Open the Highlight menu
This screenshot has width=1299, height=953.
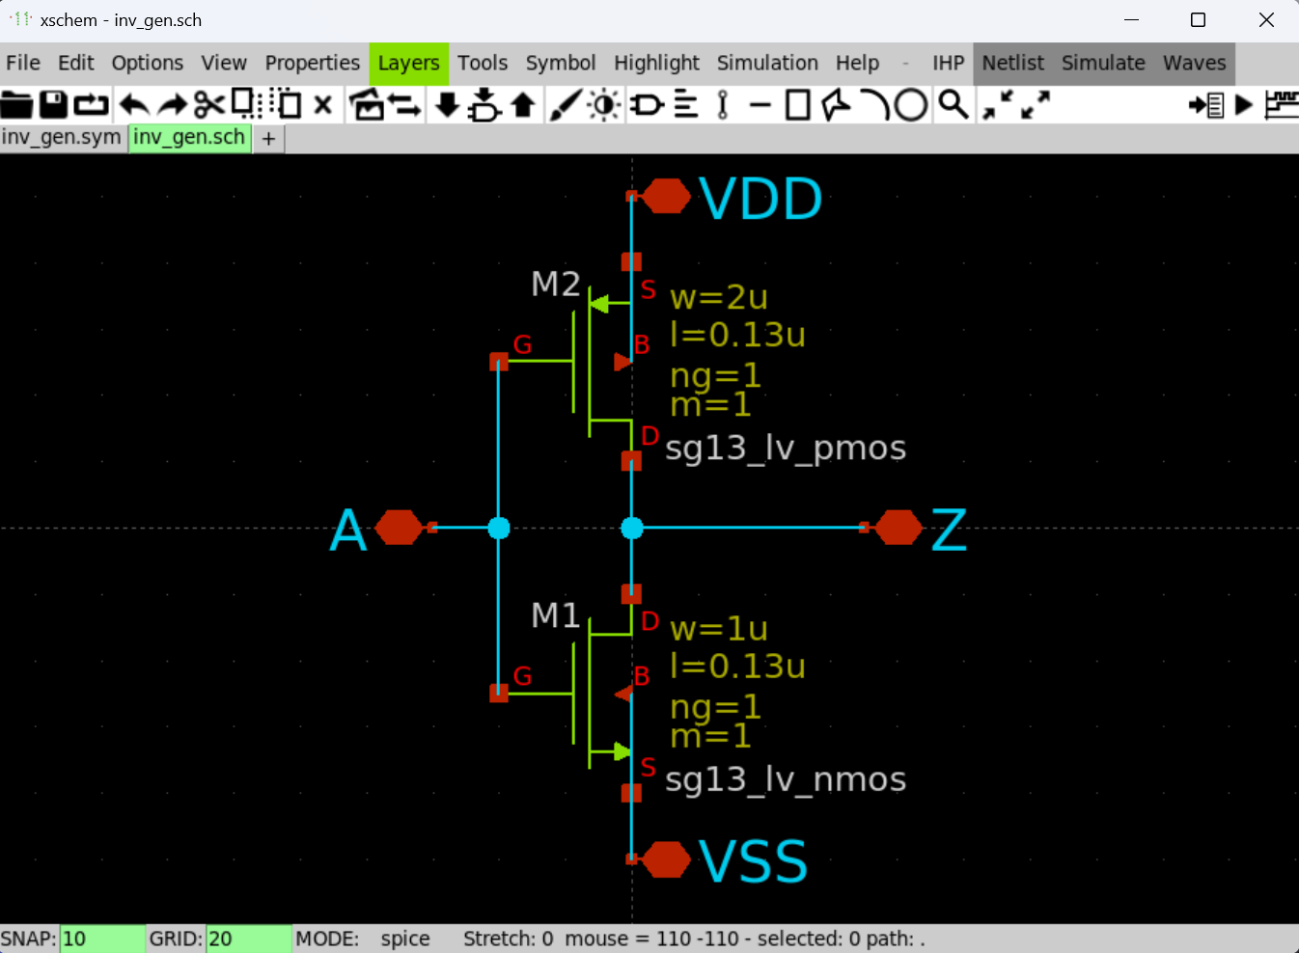(x=656, y=64)
